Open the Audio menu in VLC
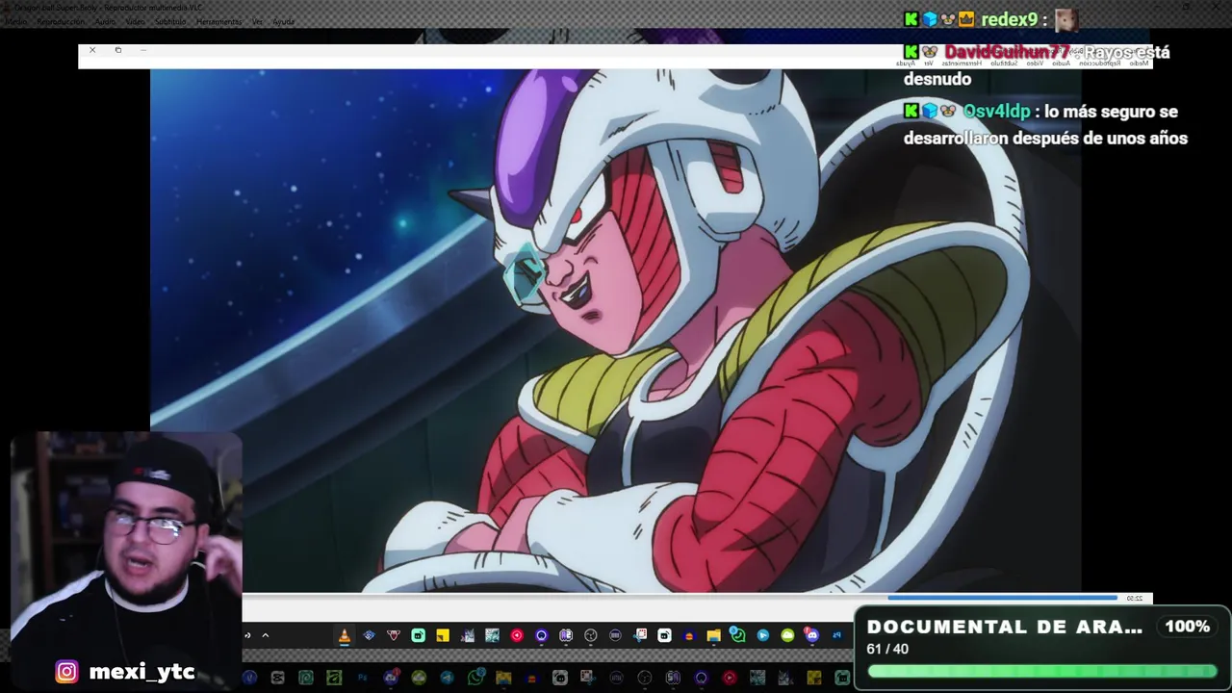This screenshot has height=693, width=1232. pos(105,21)
